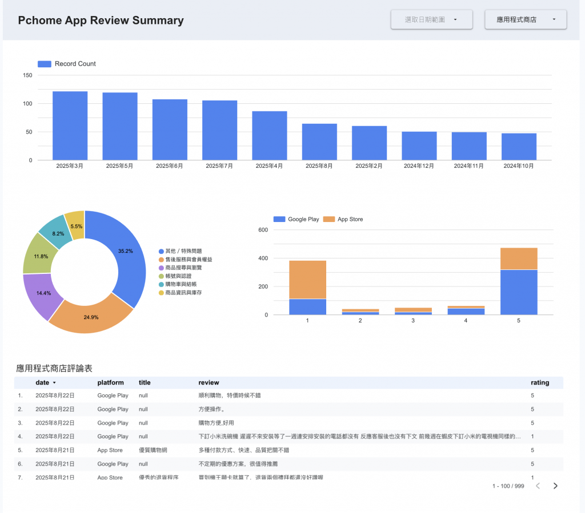Click the rating 4 stacked bar

point(466,310)
